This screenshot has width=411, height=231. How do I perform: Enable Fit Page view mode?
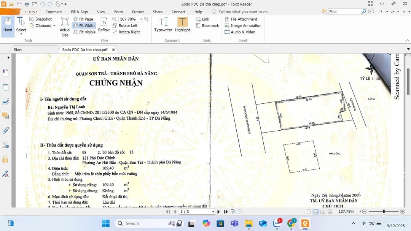pyautogui.click(x=83, y=19)
